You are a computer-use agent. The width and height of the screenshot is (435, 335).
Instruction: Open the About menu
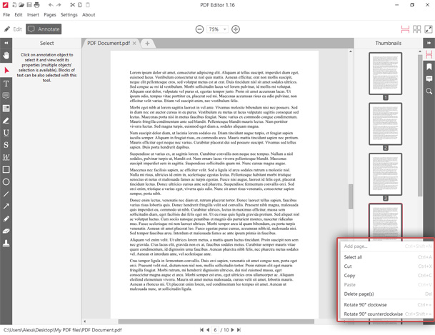click(x=89, y=15)
